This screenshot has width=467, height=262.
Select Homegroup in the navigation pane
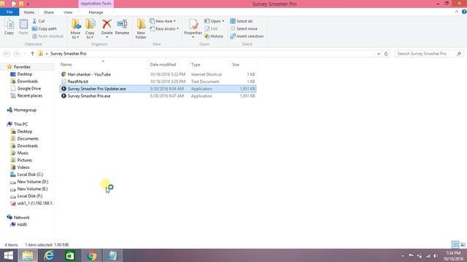[25, 110]
